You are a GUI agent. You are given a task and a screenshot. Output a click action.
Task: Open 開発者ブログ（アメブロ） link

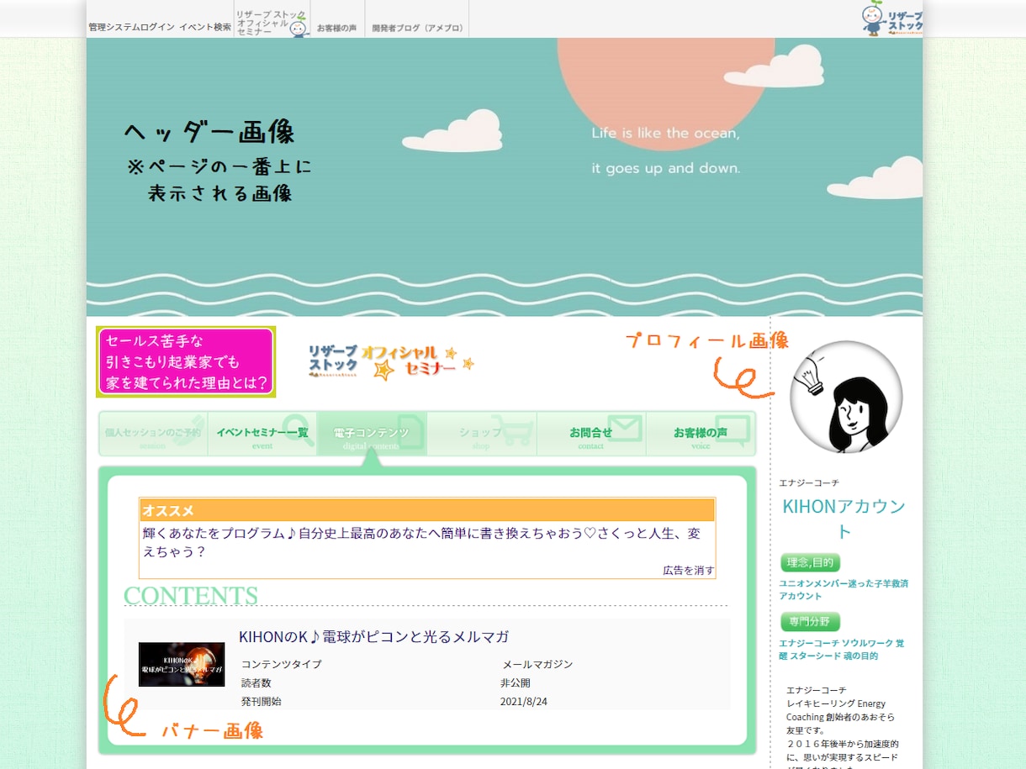pyautogui.click(x=419, y=28)
